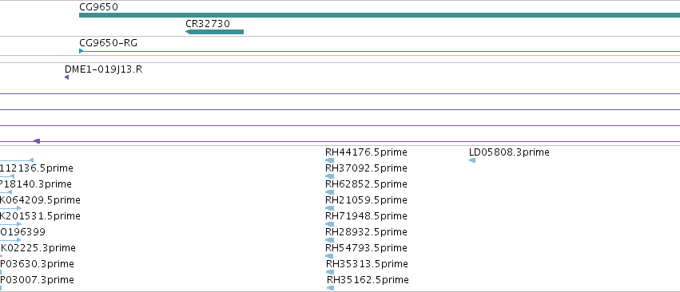Open the RH71948.5prime label
The height and width of the screenshot is (292, 680).
[x=366, y=215]
